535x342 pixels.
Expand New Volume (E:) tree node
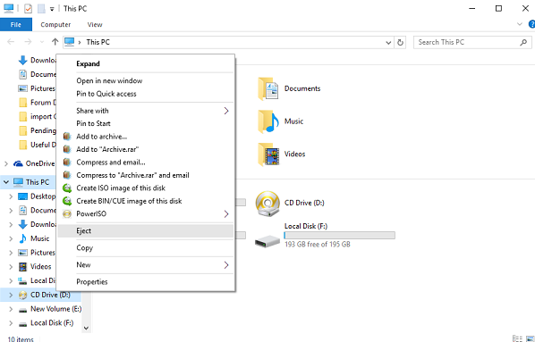point(11,309)
